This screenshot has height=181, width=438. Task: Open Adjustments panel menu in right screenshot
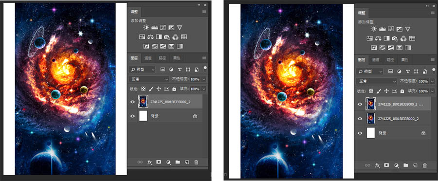coord(433,13)
